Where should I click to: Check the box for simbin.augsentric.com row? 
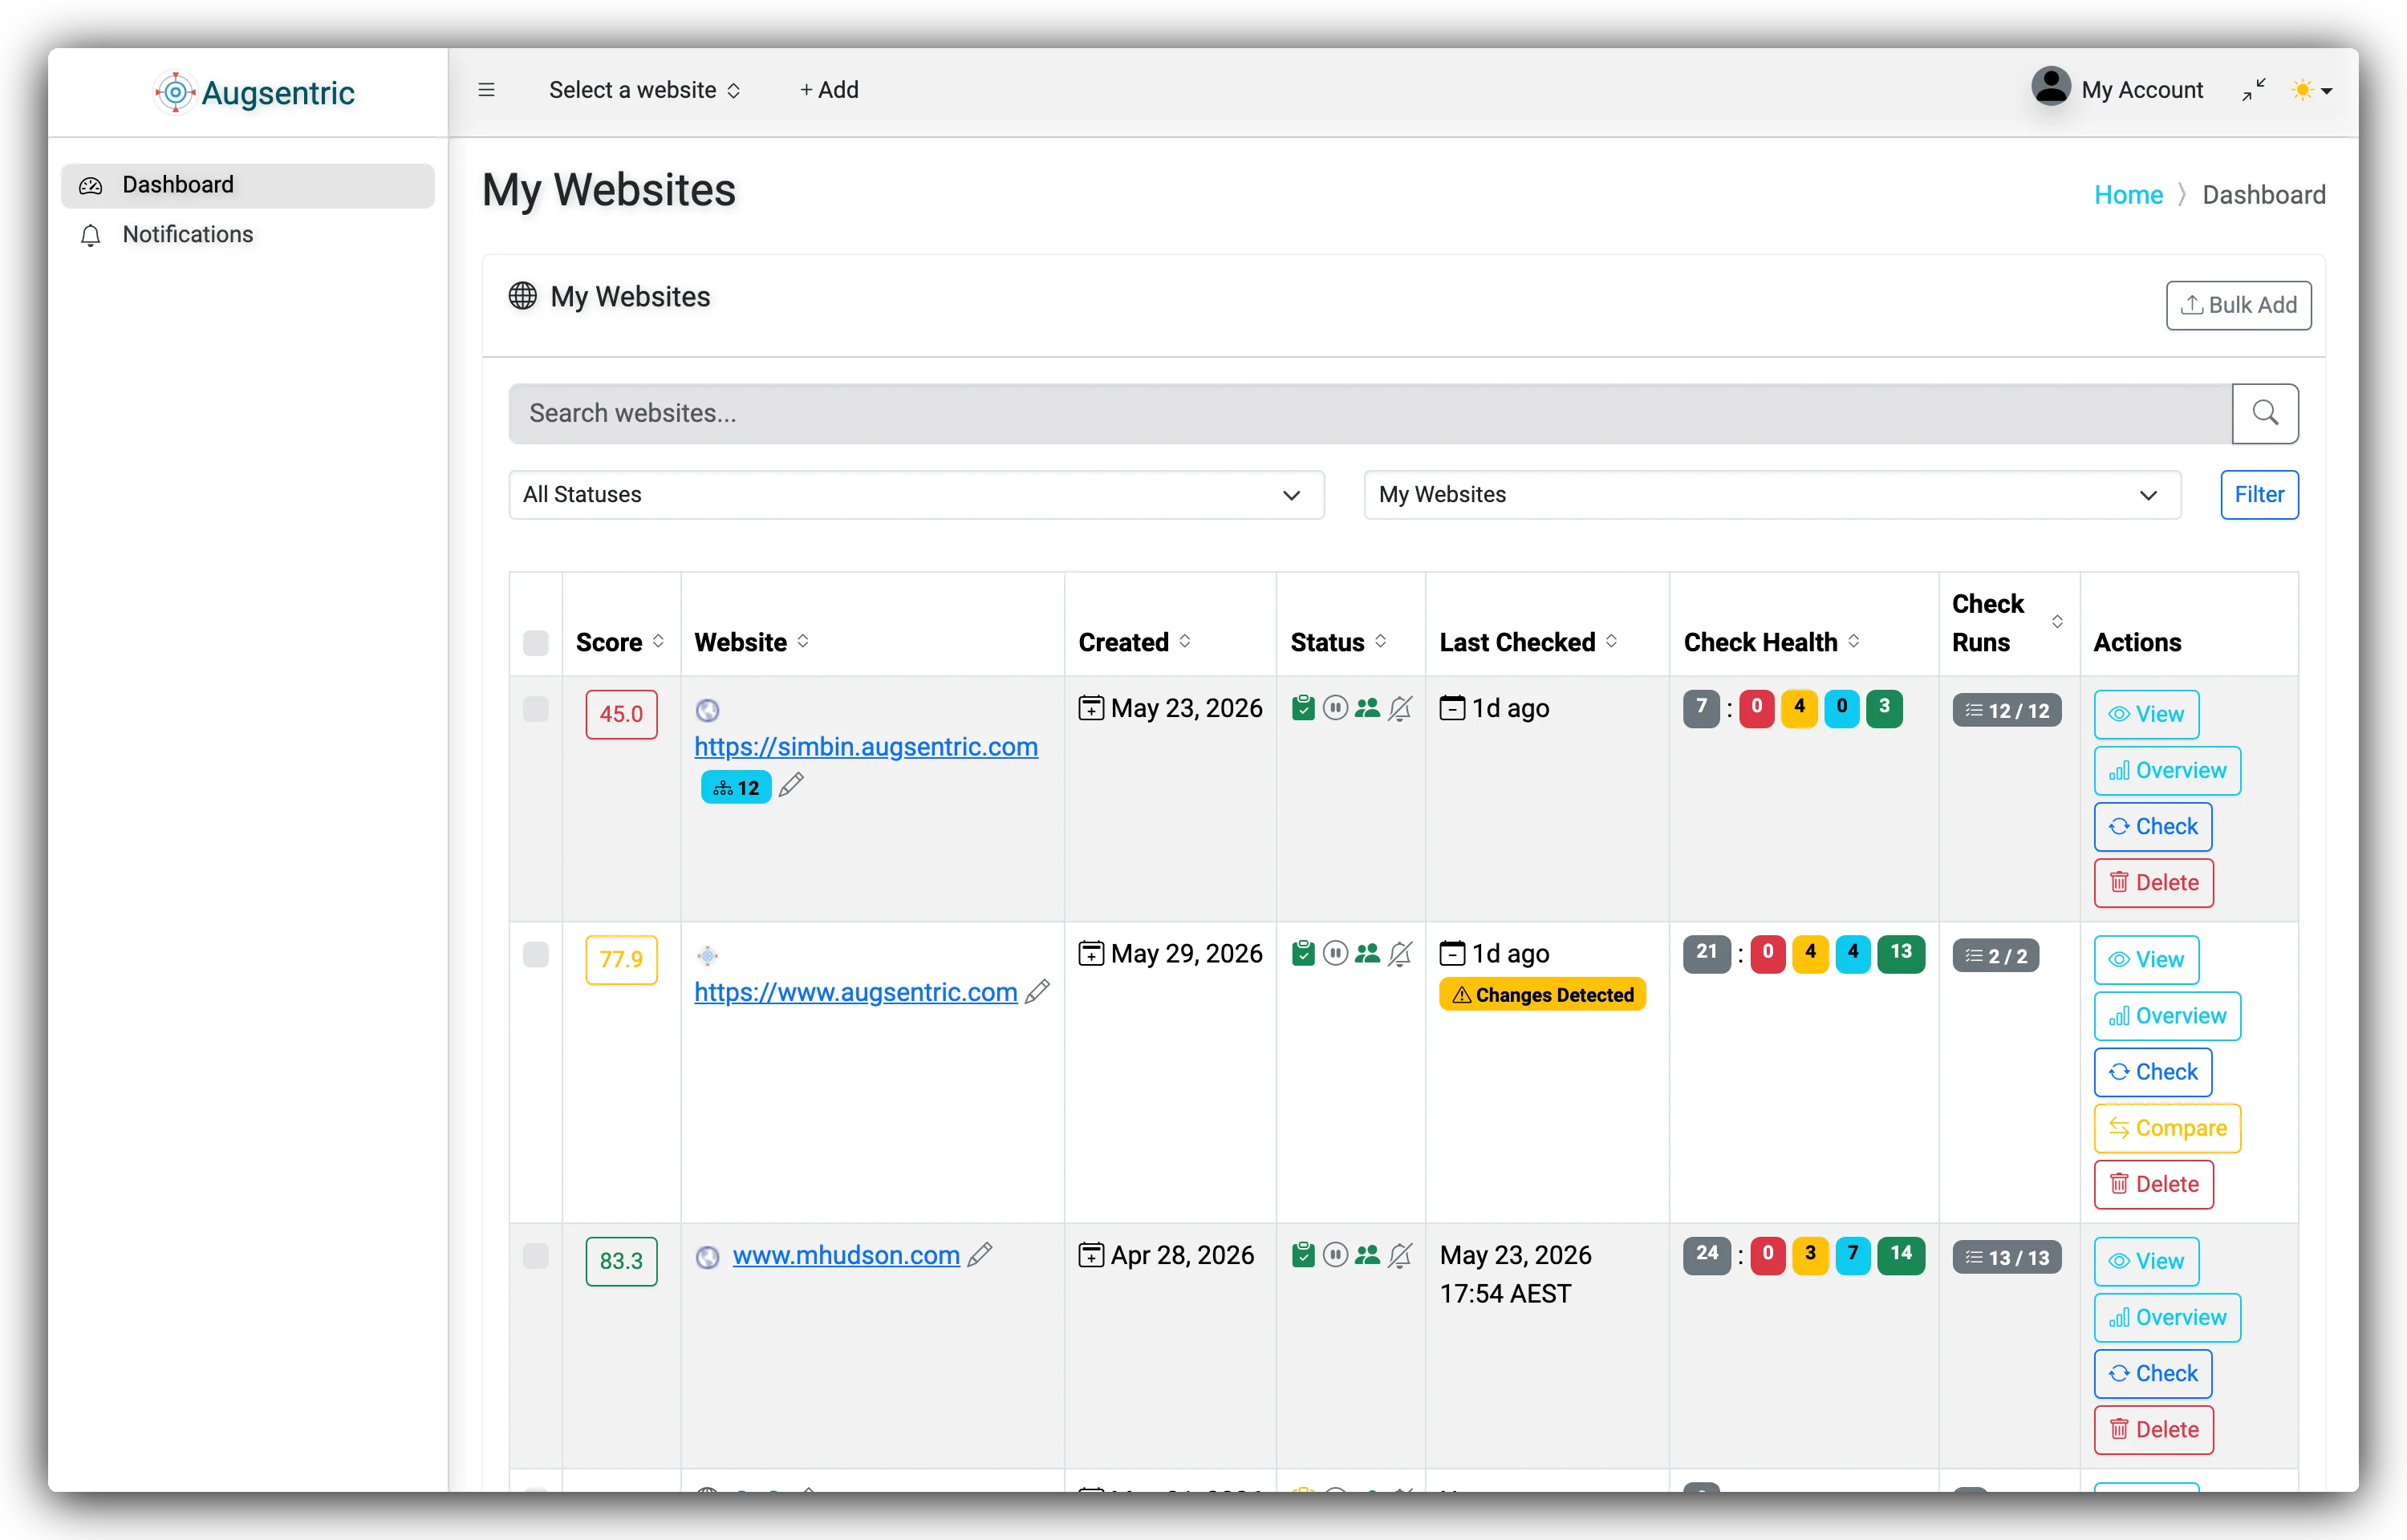pos(536,709)
